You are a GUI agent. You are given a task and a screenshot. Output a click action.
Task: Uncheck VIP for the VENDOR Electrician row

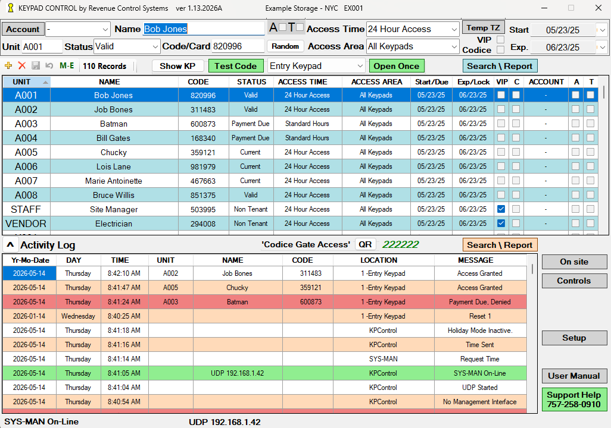501,224
